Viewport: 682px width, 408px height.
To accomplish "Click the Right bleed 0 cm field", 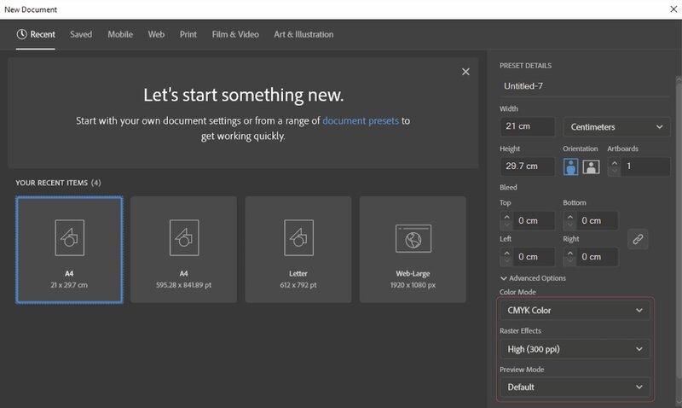I will (x=598, y=257).
